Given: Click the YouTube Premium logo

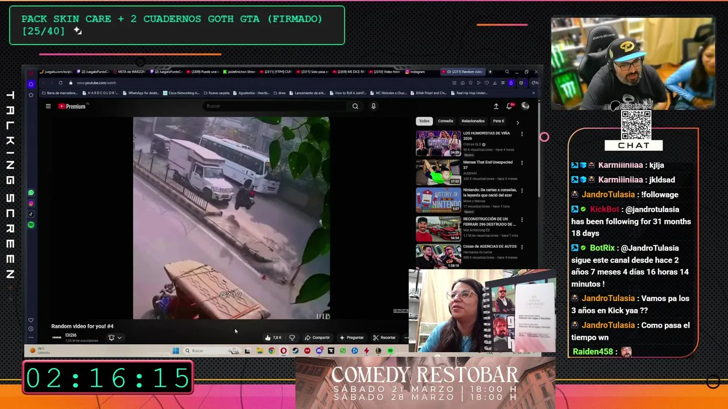Looking at the screenshot, I should point(72,106).
